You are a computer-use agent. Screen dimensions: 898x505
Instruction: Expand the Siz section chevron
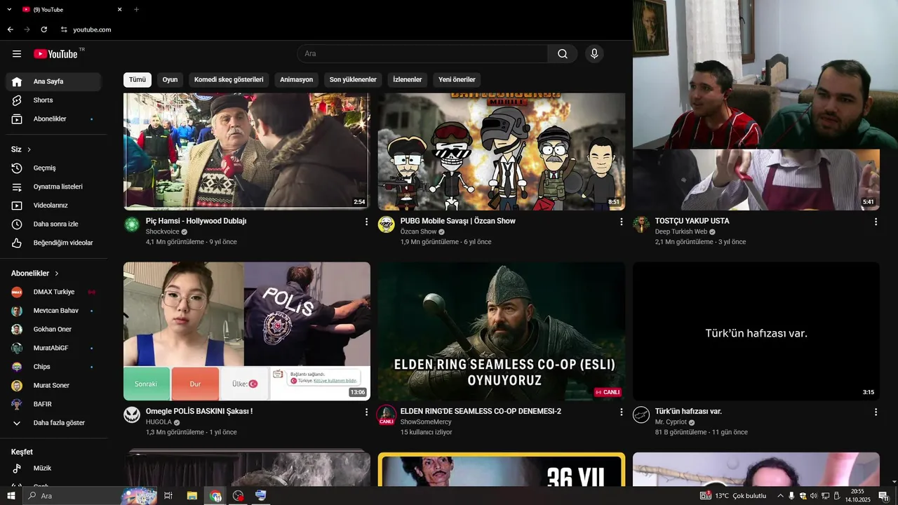coord(29,149)
